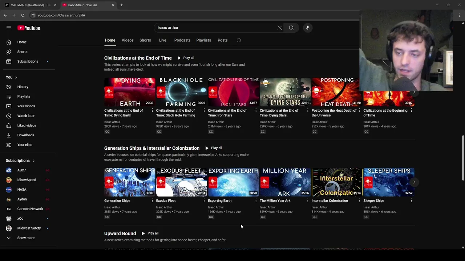Open Liked videos in the sidebar
465x261 pixels.
[28, 125]
